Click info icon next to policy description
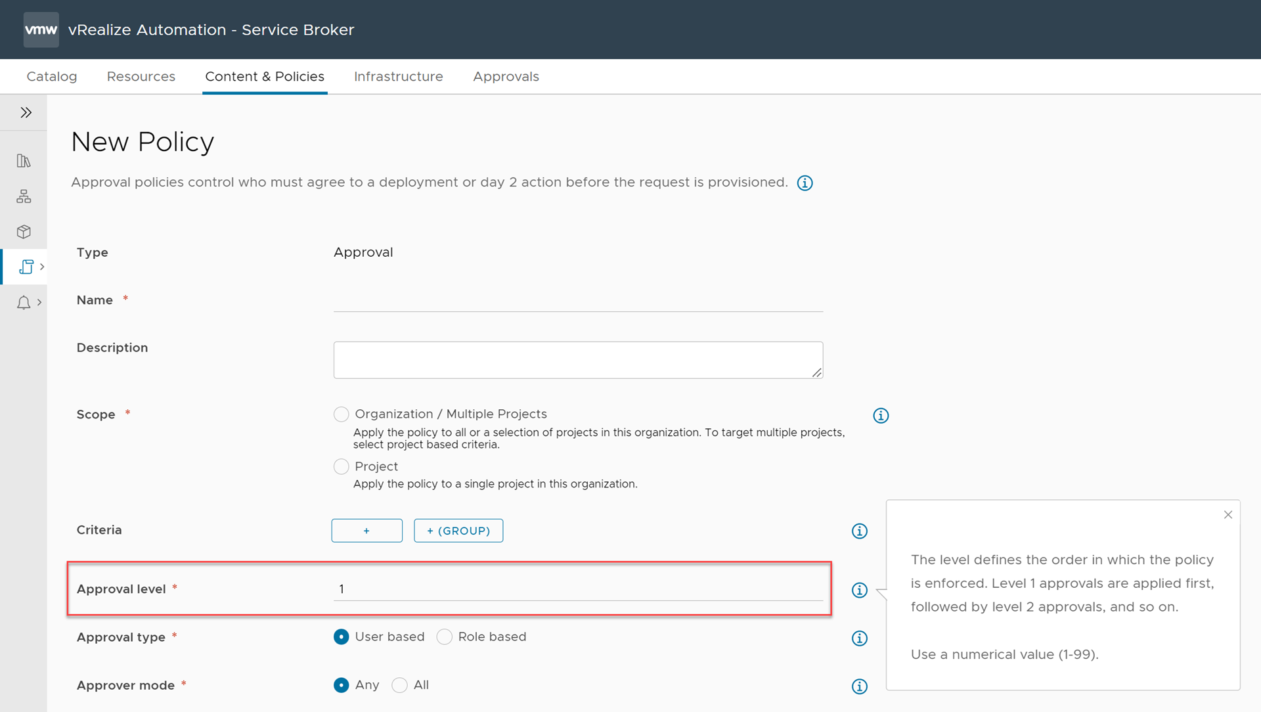1261x712 pixels. point(805,183)
